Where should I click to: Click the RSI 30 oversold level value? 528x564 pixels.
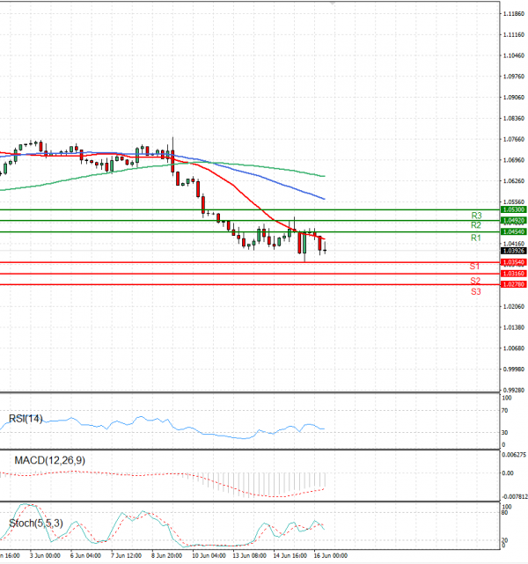pos(505,432)
